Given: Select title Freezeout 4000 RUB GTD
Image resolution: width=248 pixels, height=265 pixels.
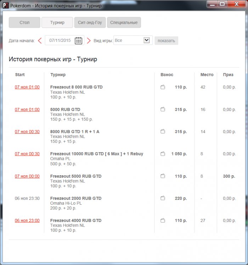Looking at the screenshot, I should tap(76, 220).
